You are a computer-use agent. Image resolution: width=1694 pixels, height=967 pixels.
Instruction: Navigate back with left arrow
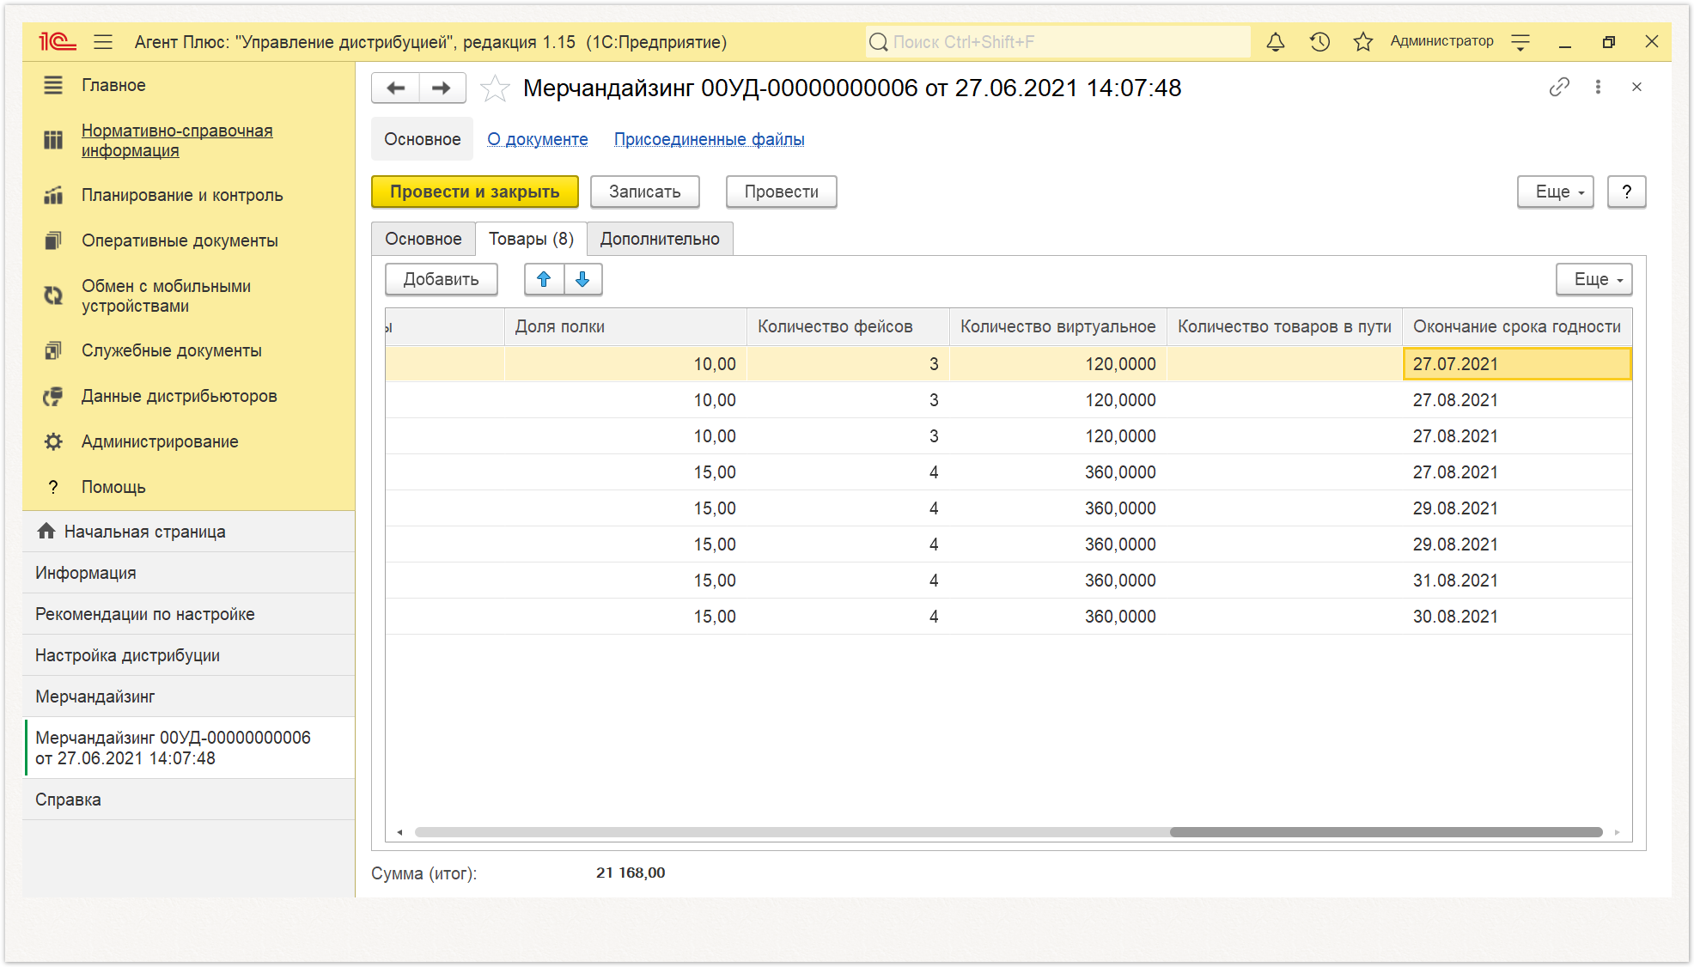tap(396, 88)
